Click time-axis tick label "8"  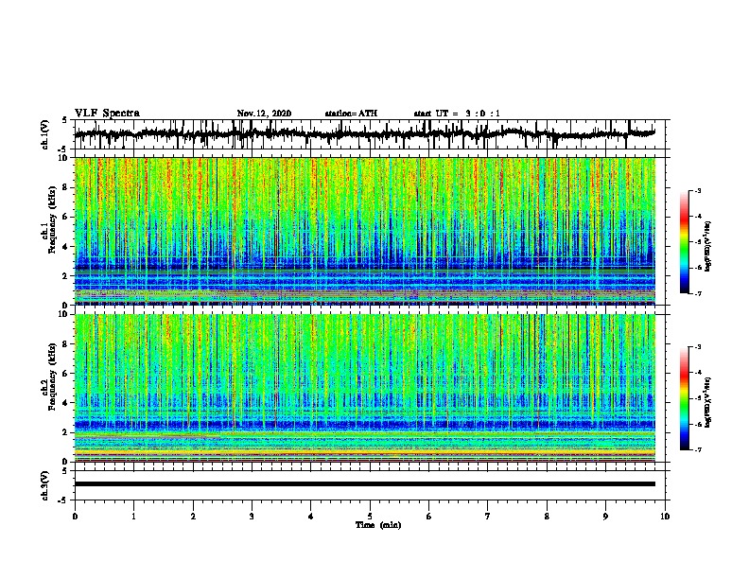coord(547,516)
